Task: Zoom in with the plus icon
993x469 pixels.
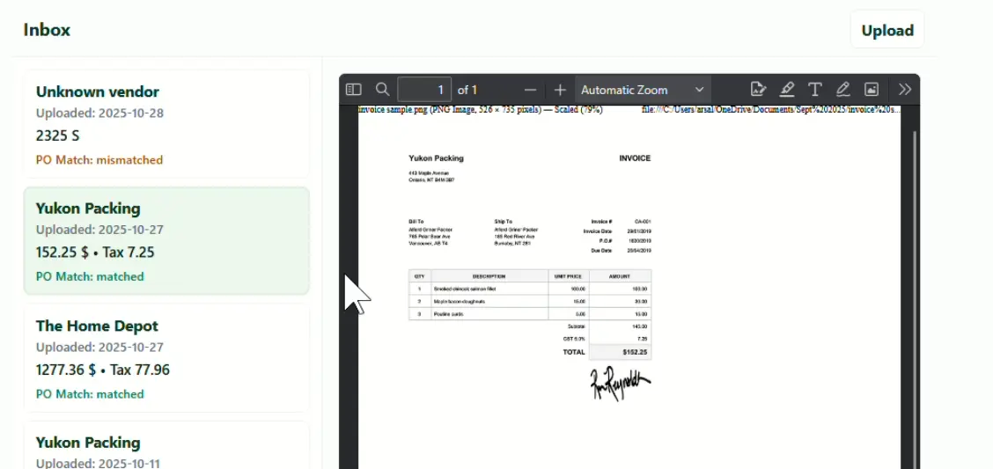Action: coord(560,90)
